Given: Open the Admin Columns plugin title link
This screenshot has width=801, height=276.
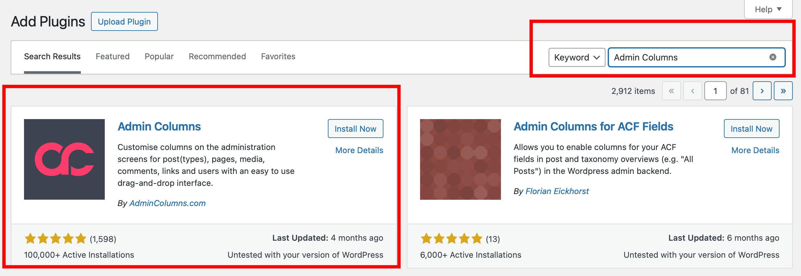Looking at the screenshot, I should coord(159,126).
